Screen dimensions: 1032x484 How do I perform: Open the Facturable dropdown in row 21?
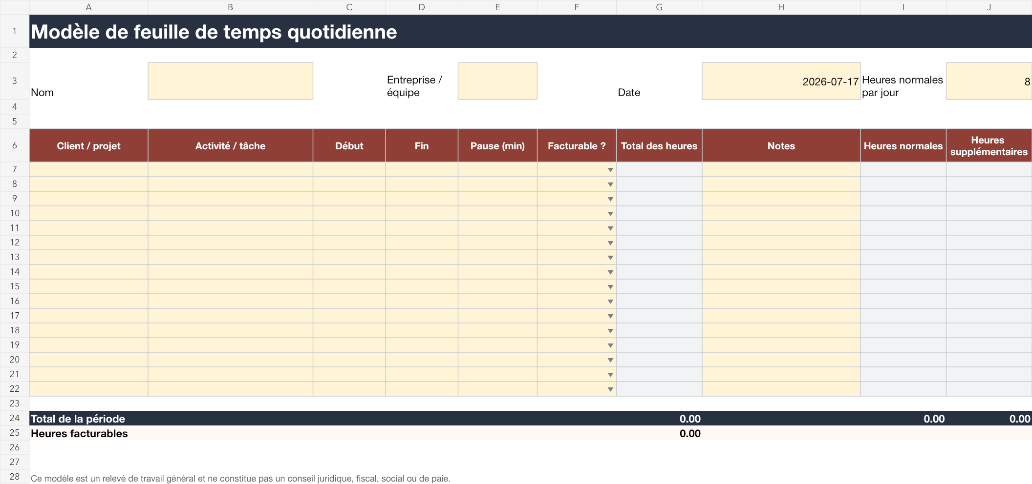coord(610,375)
